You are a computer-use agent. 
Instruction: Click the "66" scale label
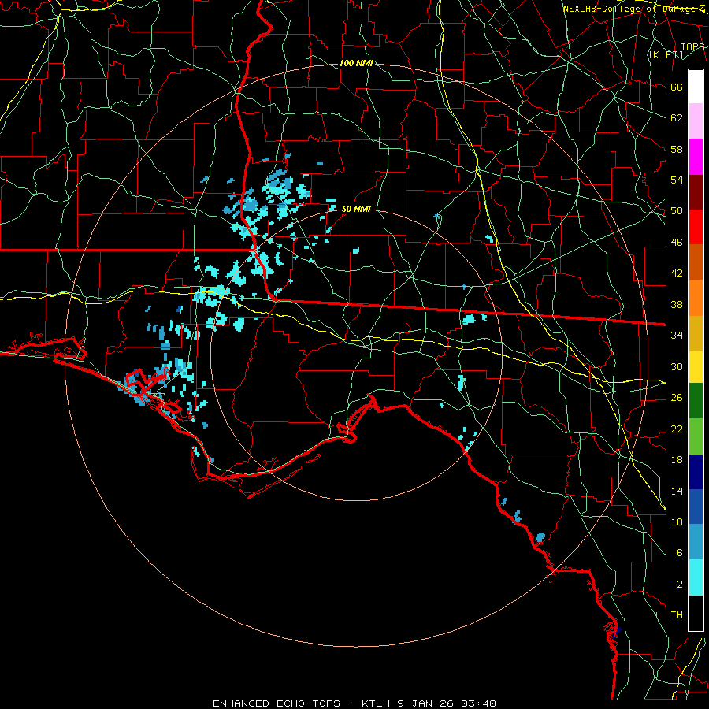677,87
